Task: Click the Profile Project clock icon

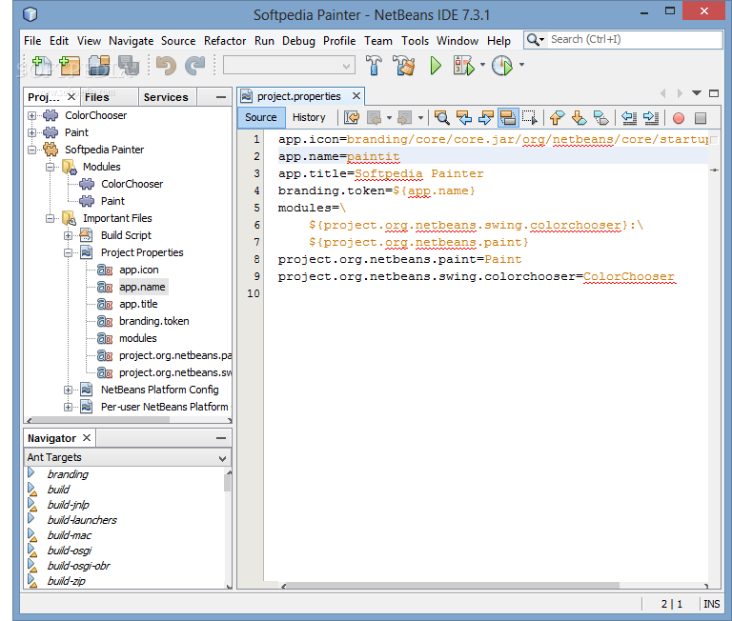Action: pyautogui.click(x=502, y=66)
